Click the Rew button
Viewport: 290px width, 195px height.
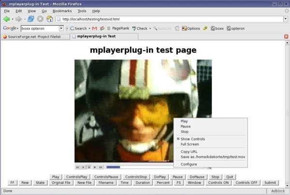(25, 182)
